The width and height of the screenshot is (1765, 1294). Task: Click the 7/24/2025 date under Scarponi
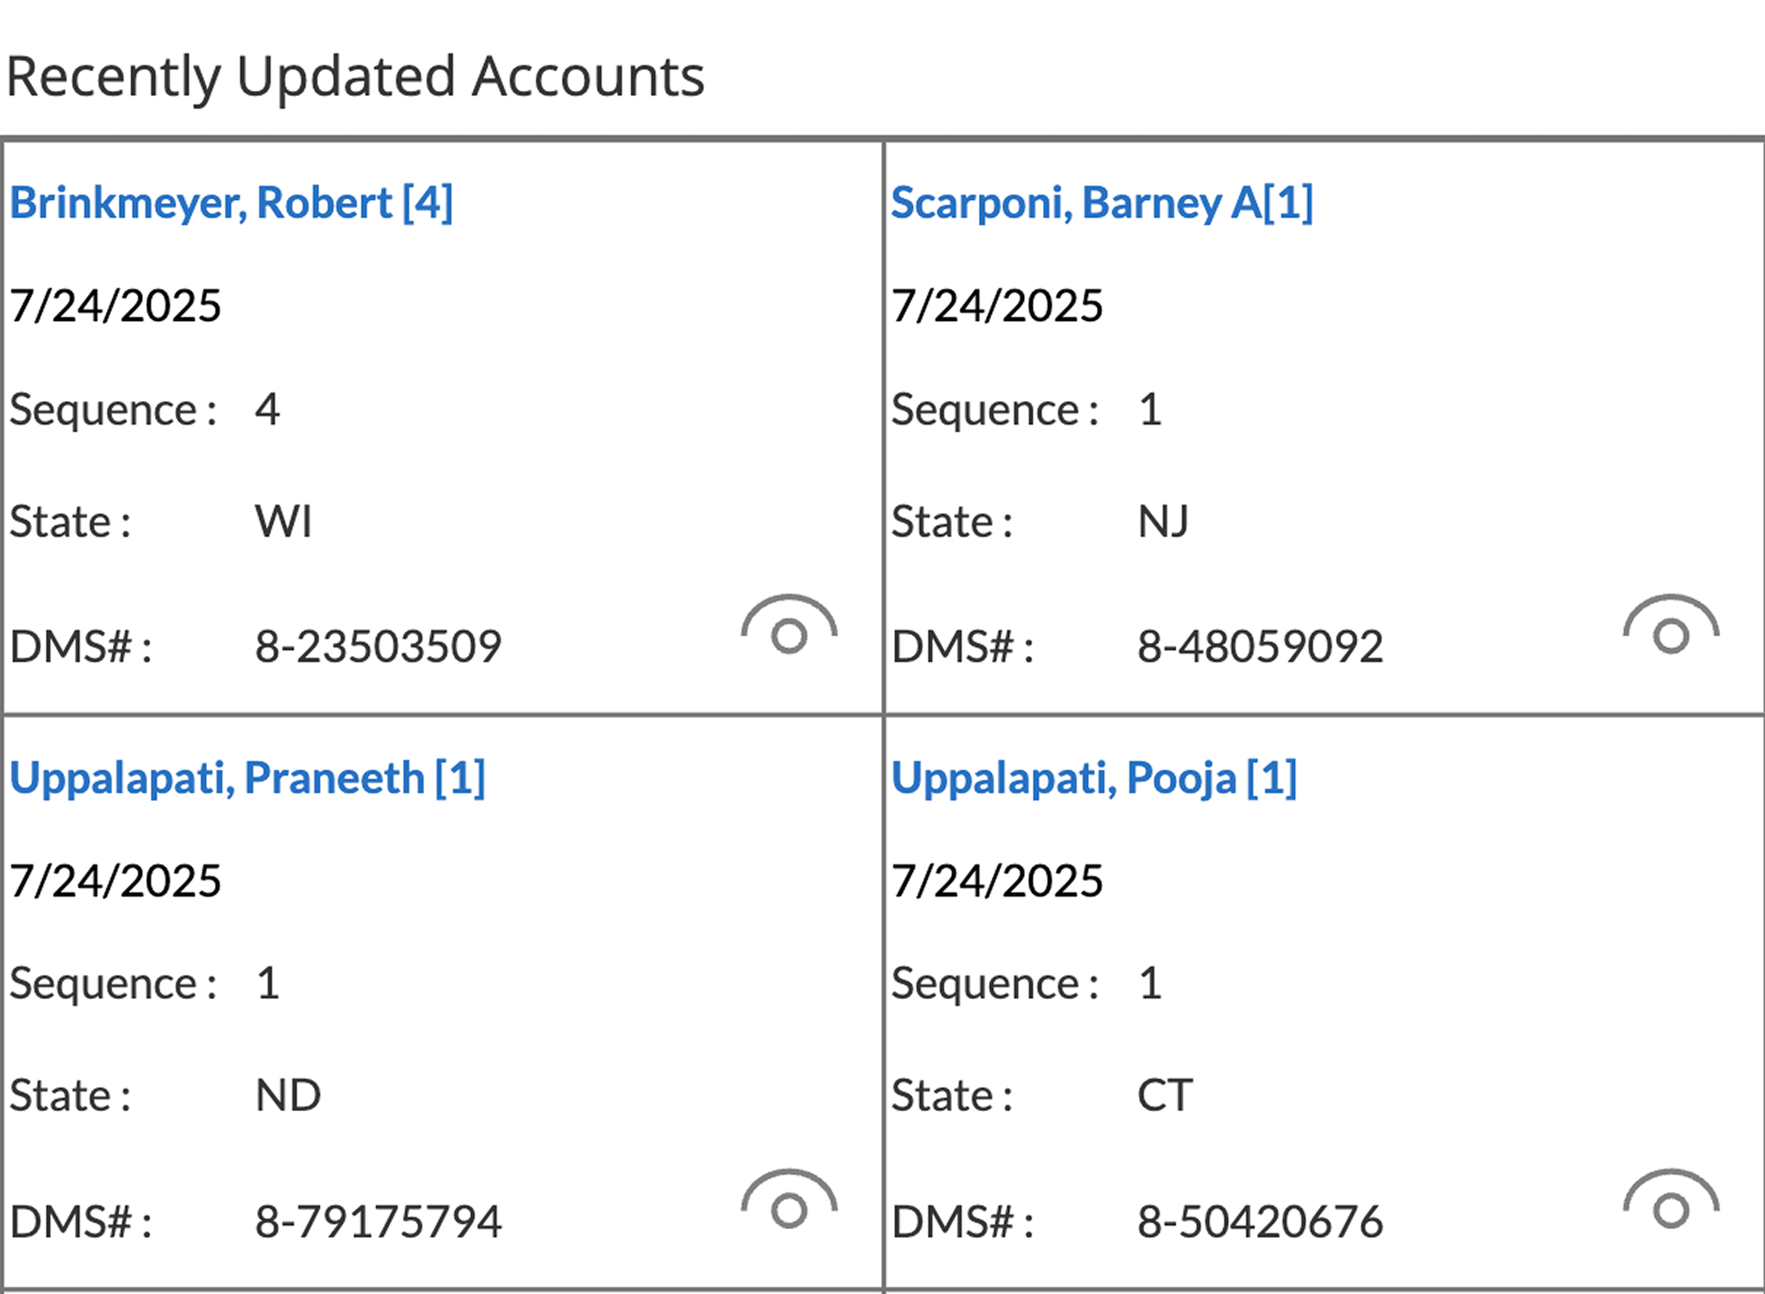997,306
